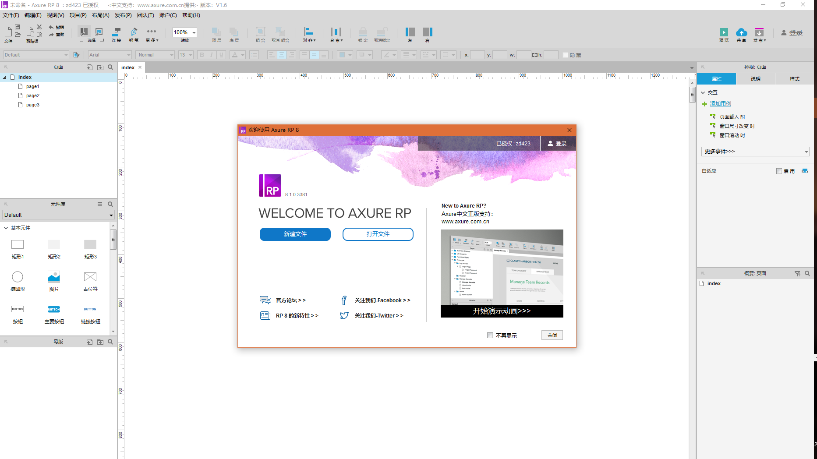Click the Lock (锁定) icon
This screenshot has width=817, height=459.
pos(363,32)
